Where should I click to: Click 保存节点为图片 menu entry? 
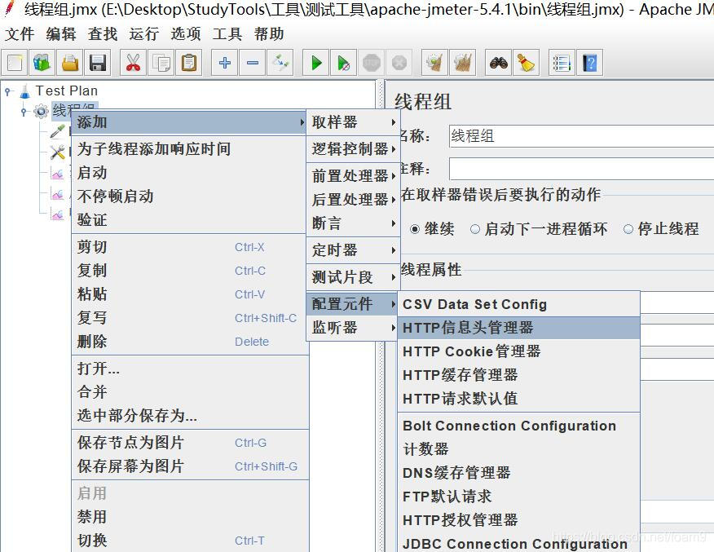(x=191, y=443)
